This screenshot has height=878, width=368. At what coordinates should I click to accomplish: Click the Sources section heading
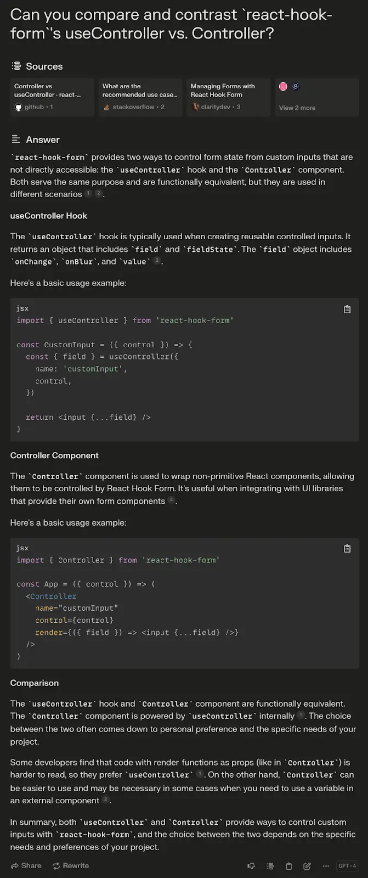[44, 66]
